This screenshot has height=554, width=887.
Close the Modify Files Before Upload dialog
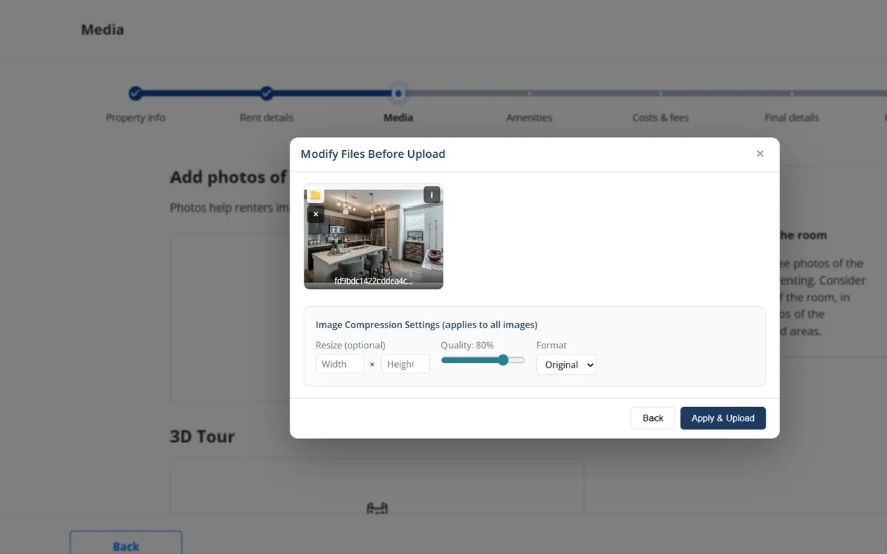tap(760, 154)
